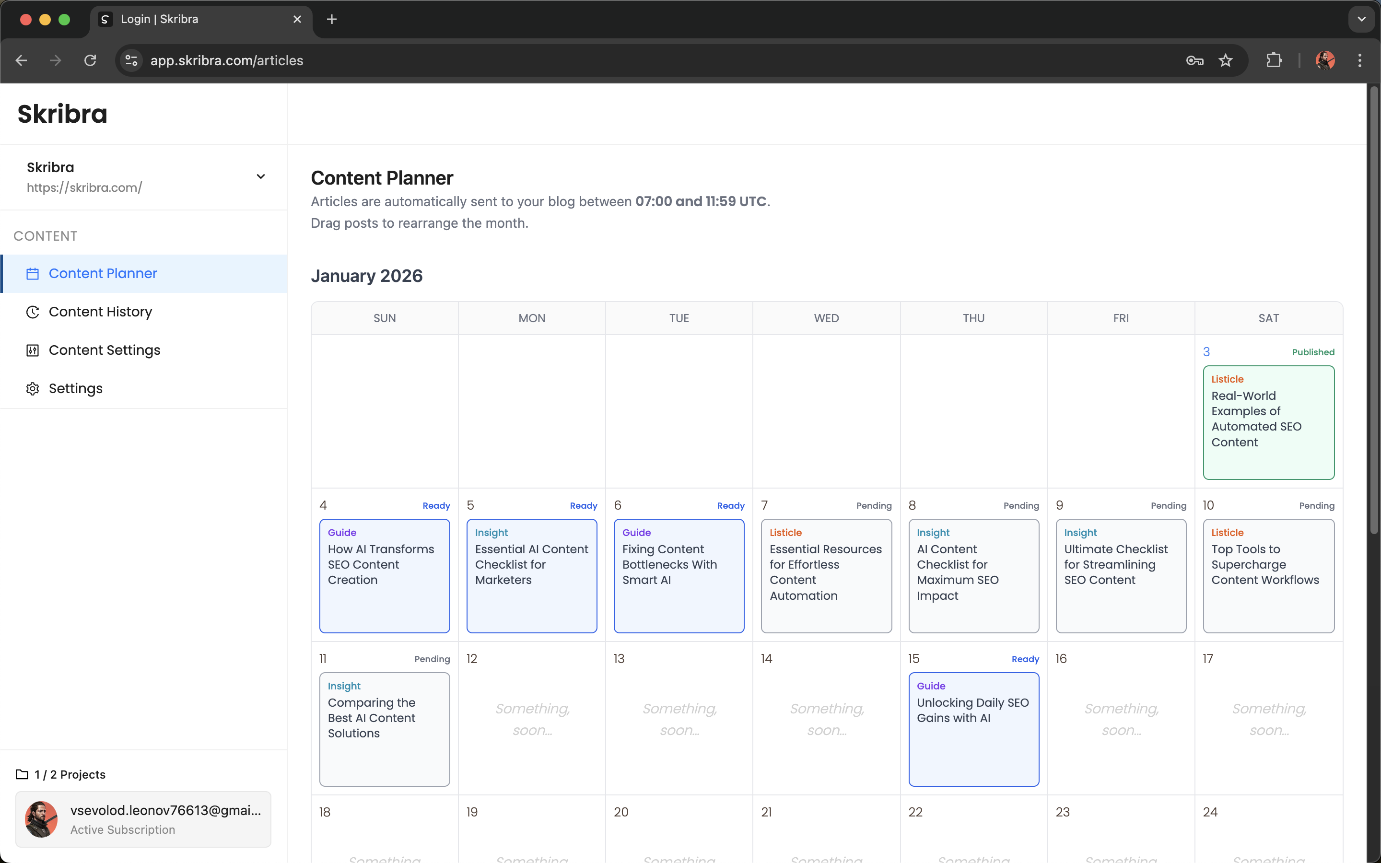Expand the Skribra project selector chevron
The image size is (1381, 863).
[x=261, y=176]
